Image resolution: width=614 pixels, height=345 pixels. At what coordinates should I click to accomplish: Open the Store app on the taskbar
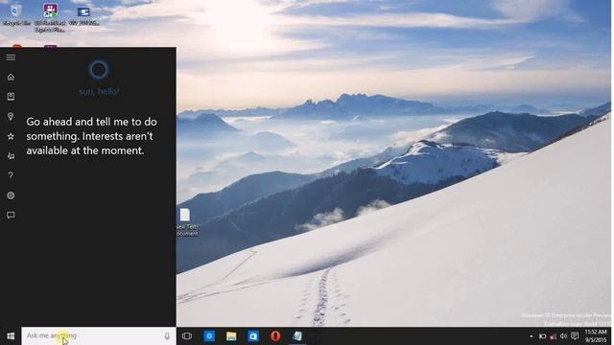[253, 336]
